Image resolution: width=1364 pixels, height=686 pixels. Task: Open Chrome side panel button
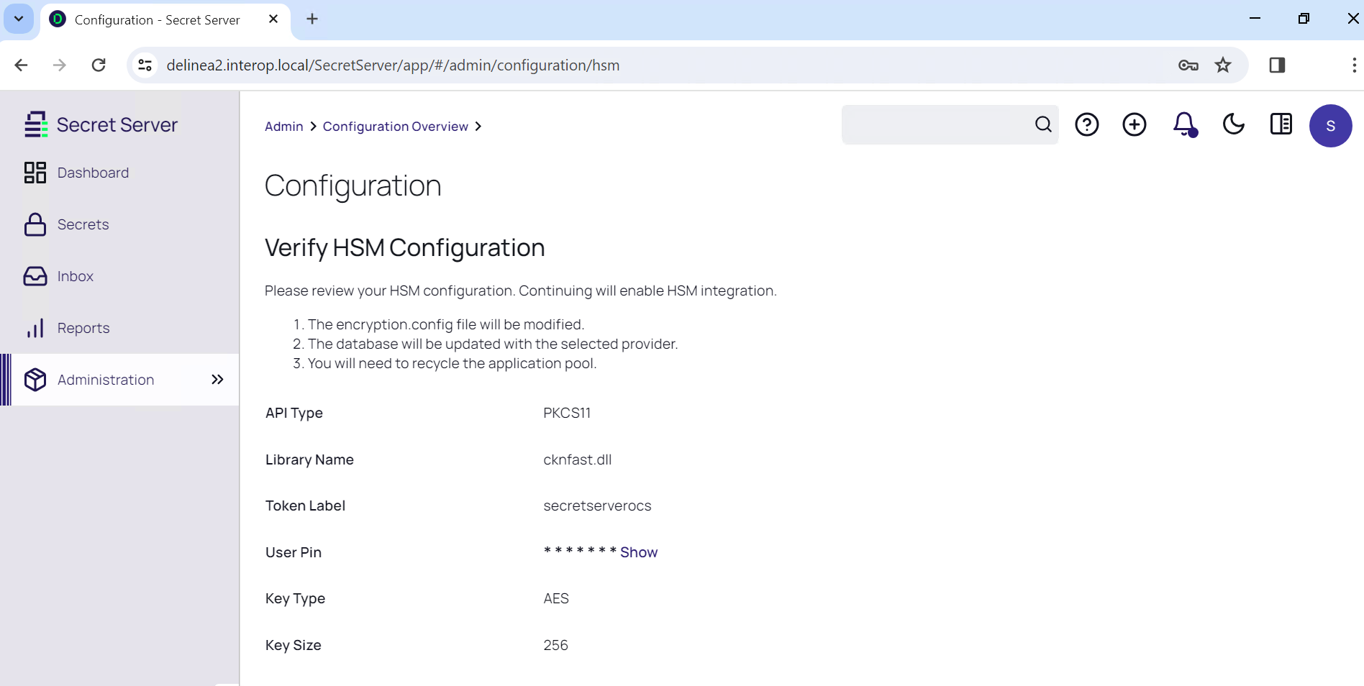[1278, 65]
